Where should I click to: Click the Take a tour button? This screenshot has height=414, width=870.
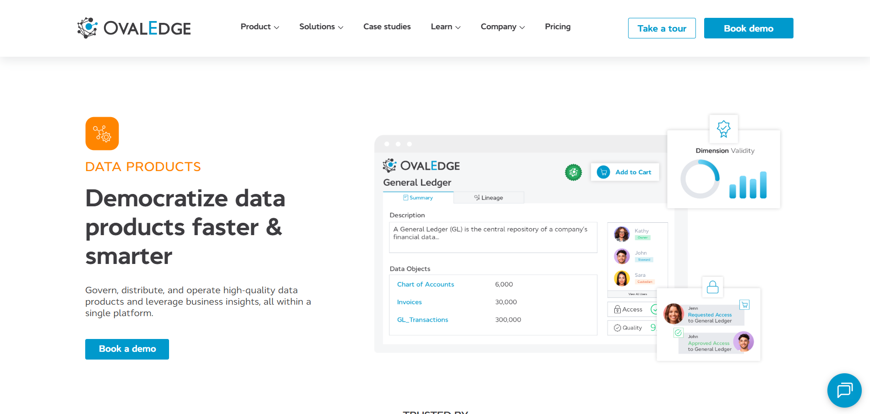[x=662, y=28]
